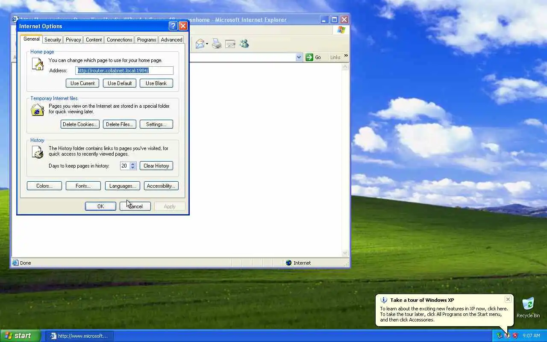Click the Done page icon in status bar
This screenshot has height=342, width=547.
coord(15,263)
